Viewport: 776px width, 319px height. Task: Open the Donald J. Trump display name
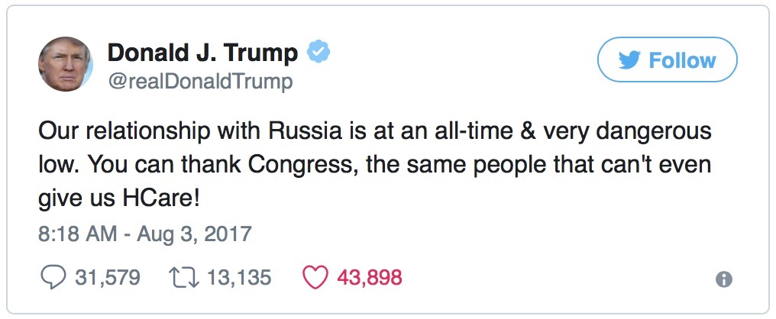pos(202,52)
